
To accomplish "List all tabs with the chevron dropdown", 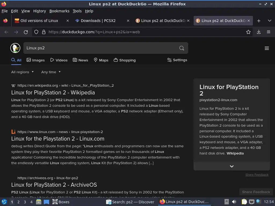I will pos(270,21).
